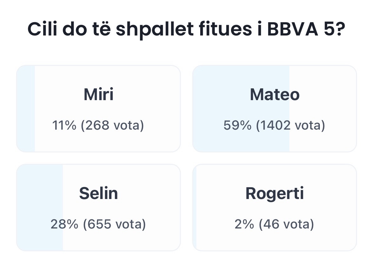The height and width of the screenshot is (270, 376).
Task: Click Mateo's 59% (1402 vota) result
Action: 274,125
